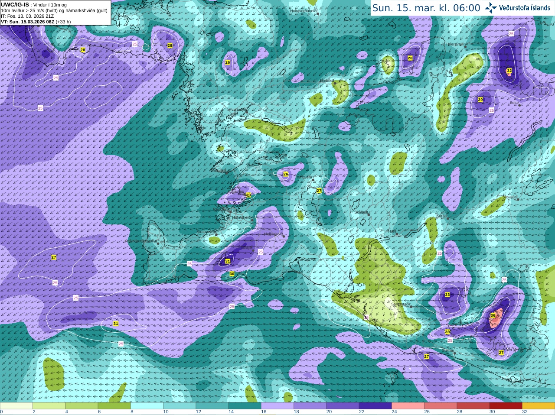The height and width of the screenshot is (415, 555).
Task: Click the yellow 27 gust marker beside Þingvellir
Action: coord(319,191)
